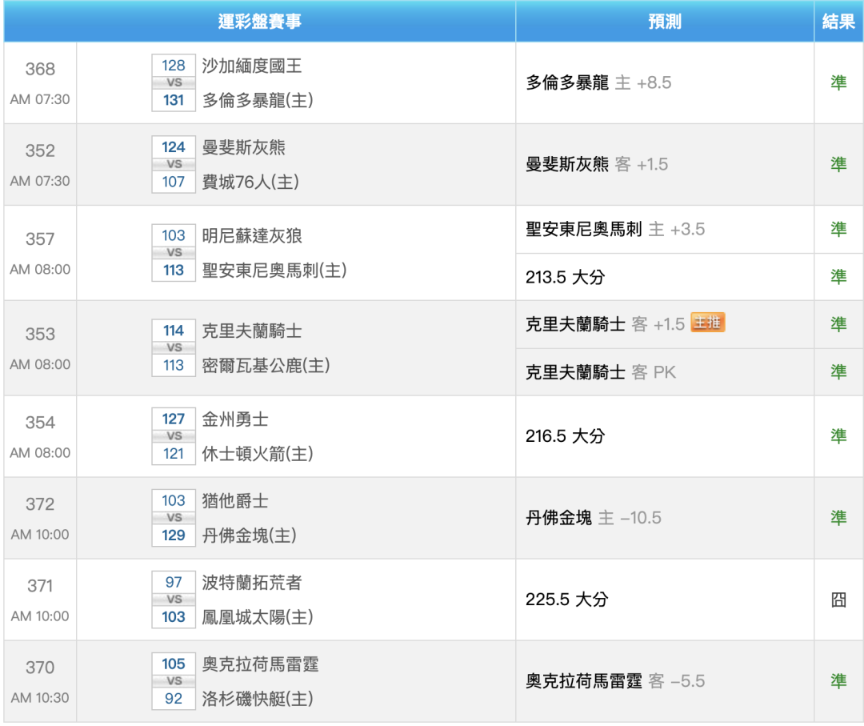Image resolution: width=864 pixels, height=726 pixels.
Task: Click score 107 for 費城76人
Action: coord(174,182)
